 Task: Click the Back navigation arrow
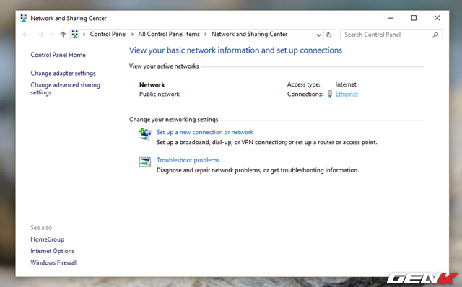coord(26,35)
